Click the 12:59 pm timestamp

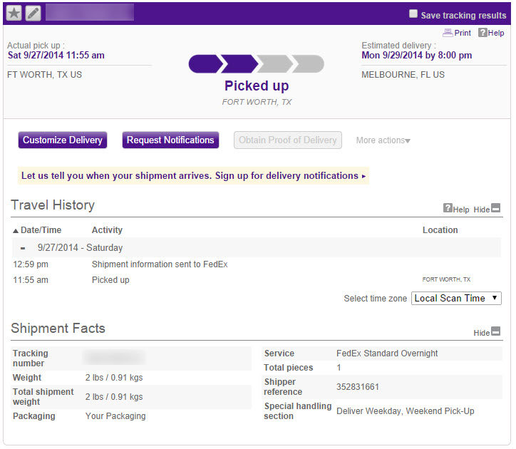31,264
